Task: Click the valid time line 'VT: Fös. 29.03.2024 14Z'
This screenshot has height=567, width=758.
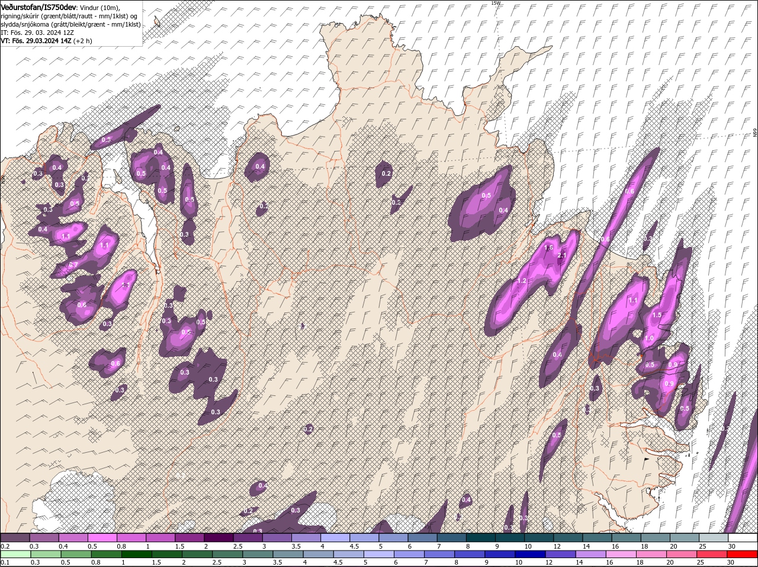Action: [36, 41]
